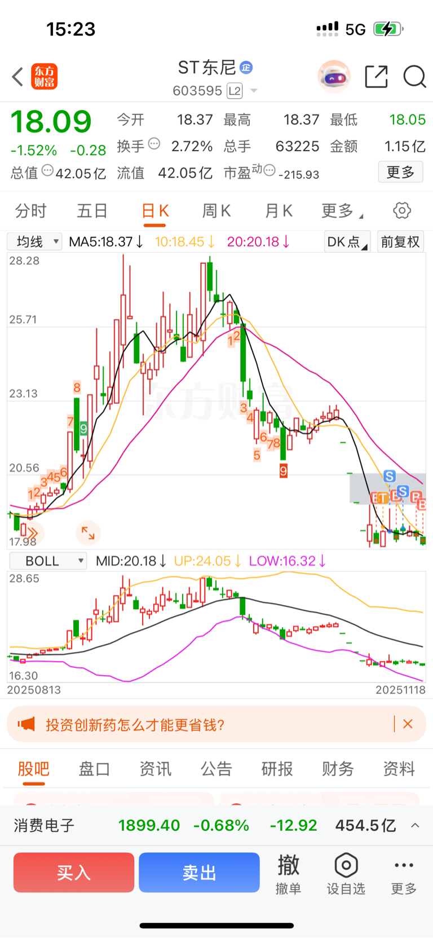Switch to 五日 chart tab

pyautogui.click(x=92, y=211)
